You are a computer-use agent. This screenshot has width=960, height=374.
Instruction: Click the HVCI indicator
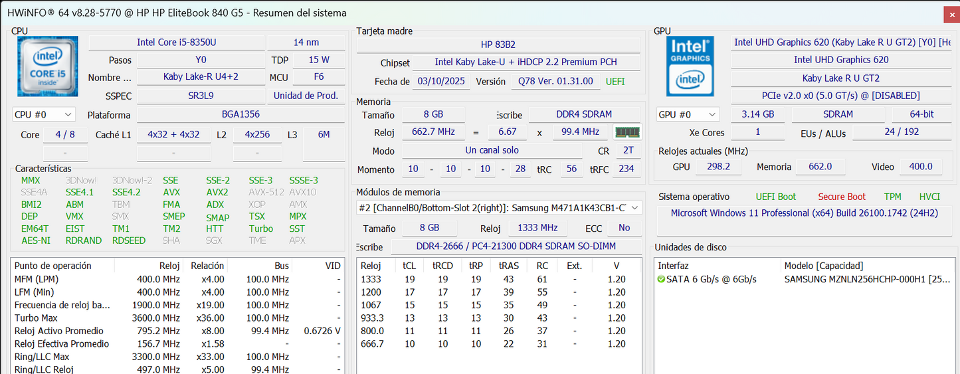(929, 197)
